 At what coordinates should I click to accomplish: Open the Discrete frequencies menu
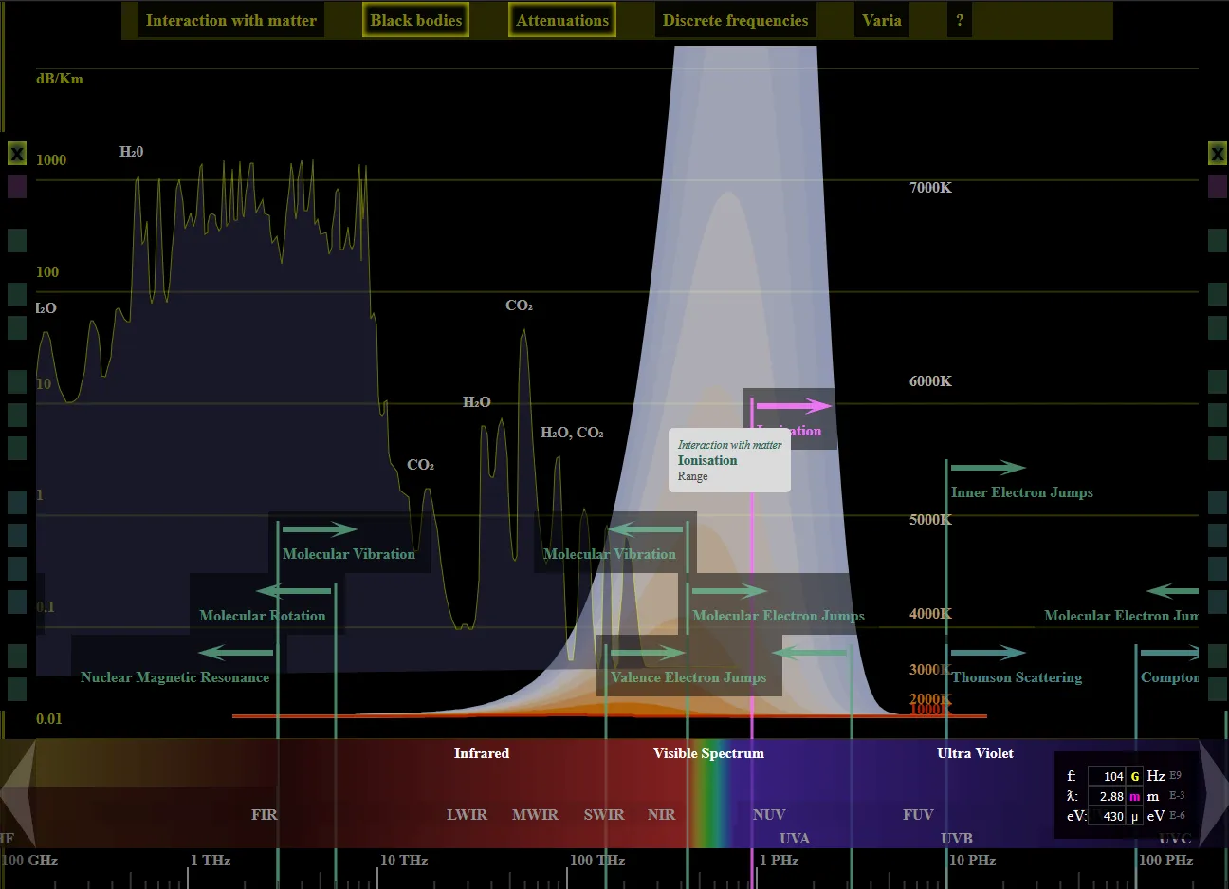pos(735,19)
